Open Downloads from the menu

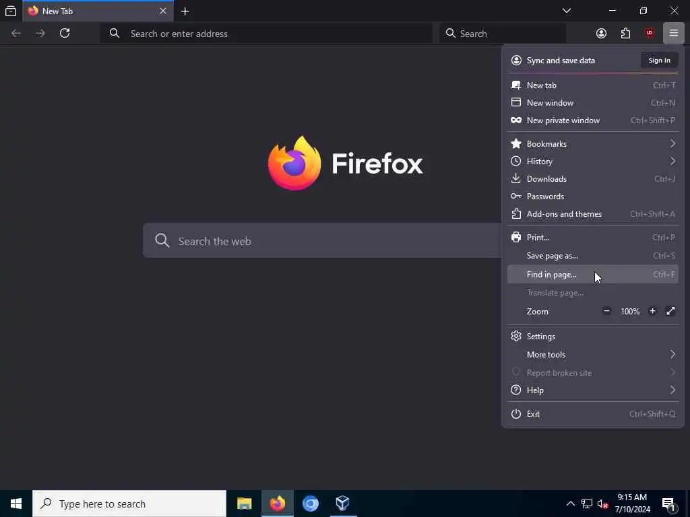[x=593, y=179]
